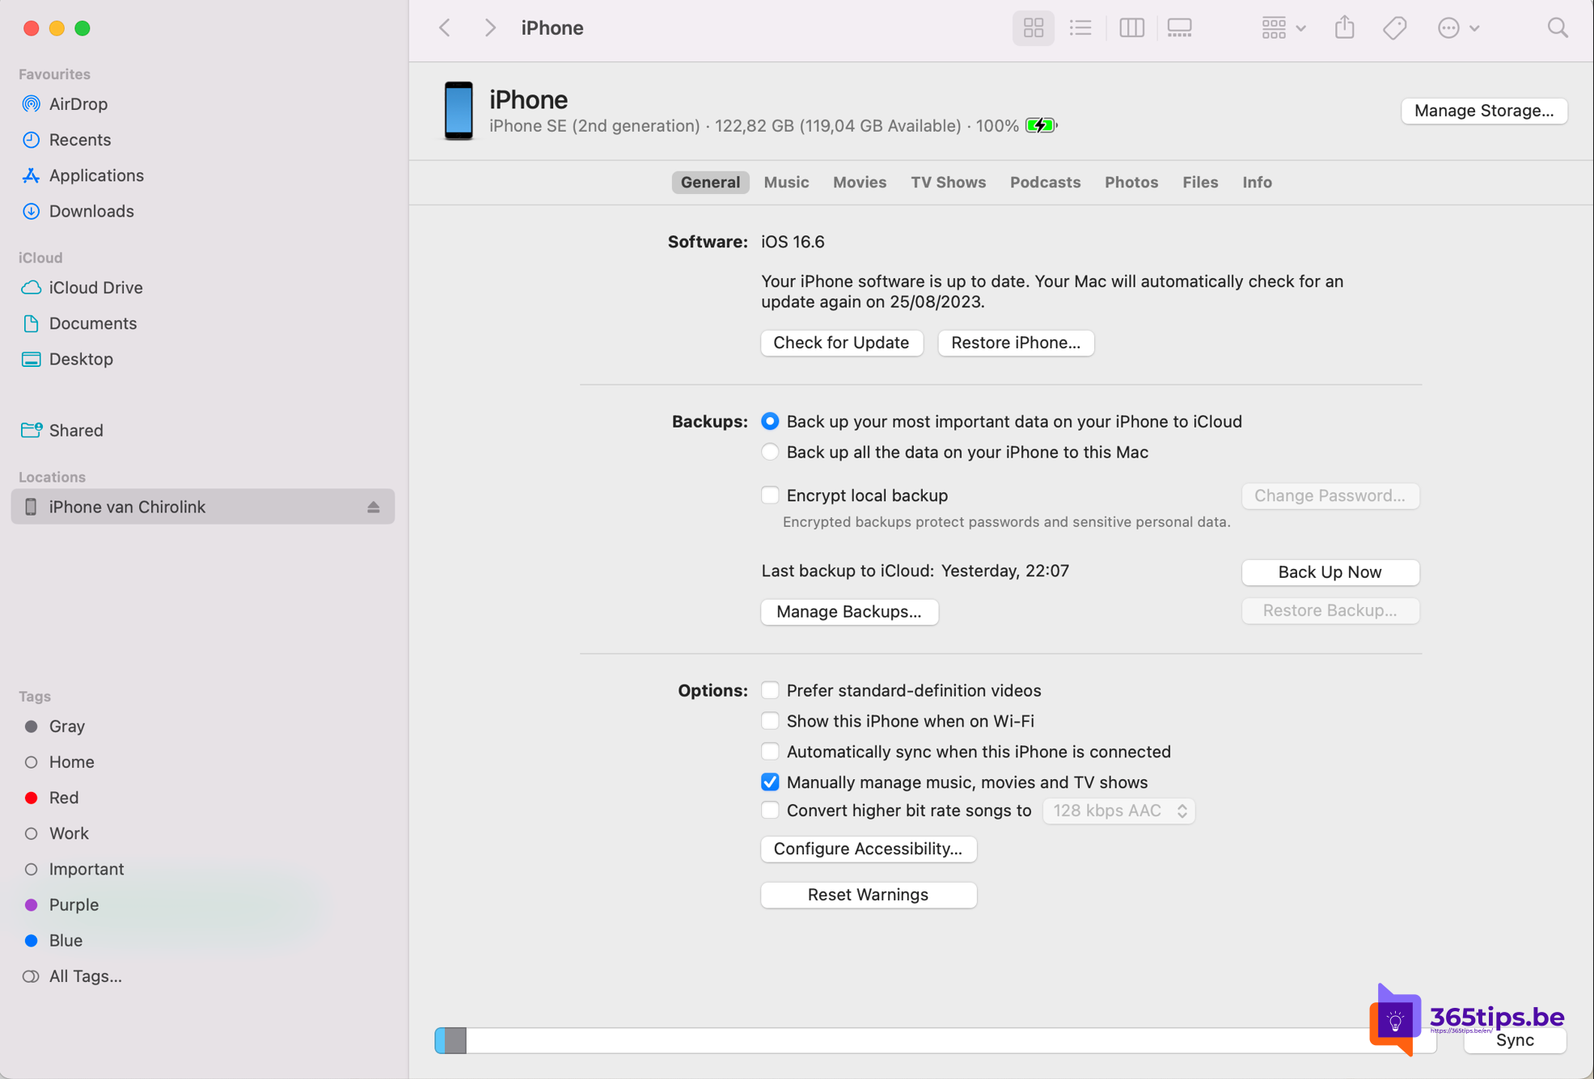The height and width of the screenshot is (1079, 1594).
Task: Open the 128 kbps AAC bitrate dropdown
Action: click(1118, 811)
